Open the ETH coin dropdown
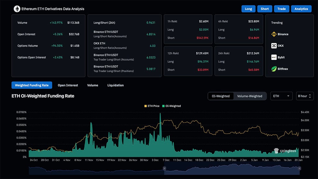318x179 pixels. [x=281, y=96]
